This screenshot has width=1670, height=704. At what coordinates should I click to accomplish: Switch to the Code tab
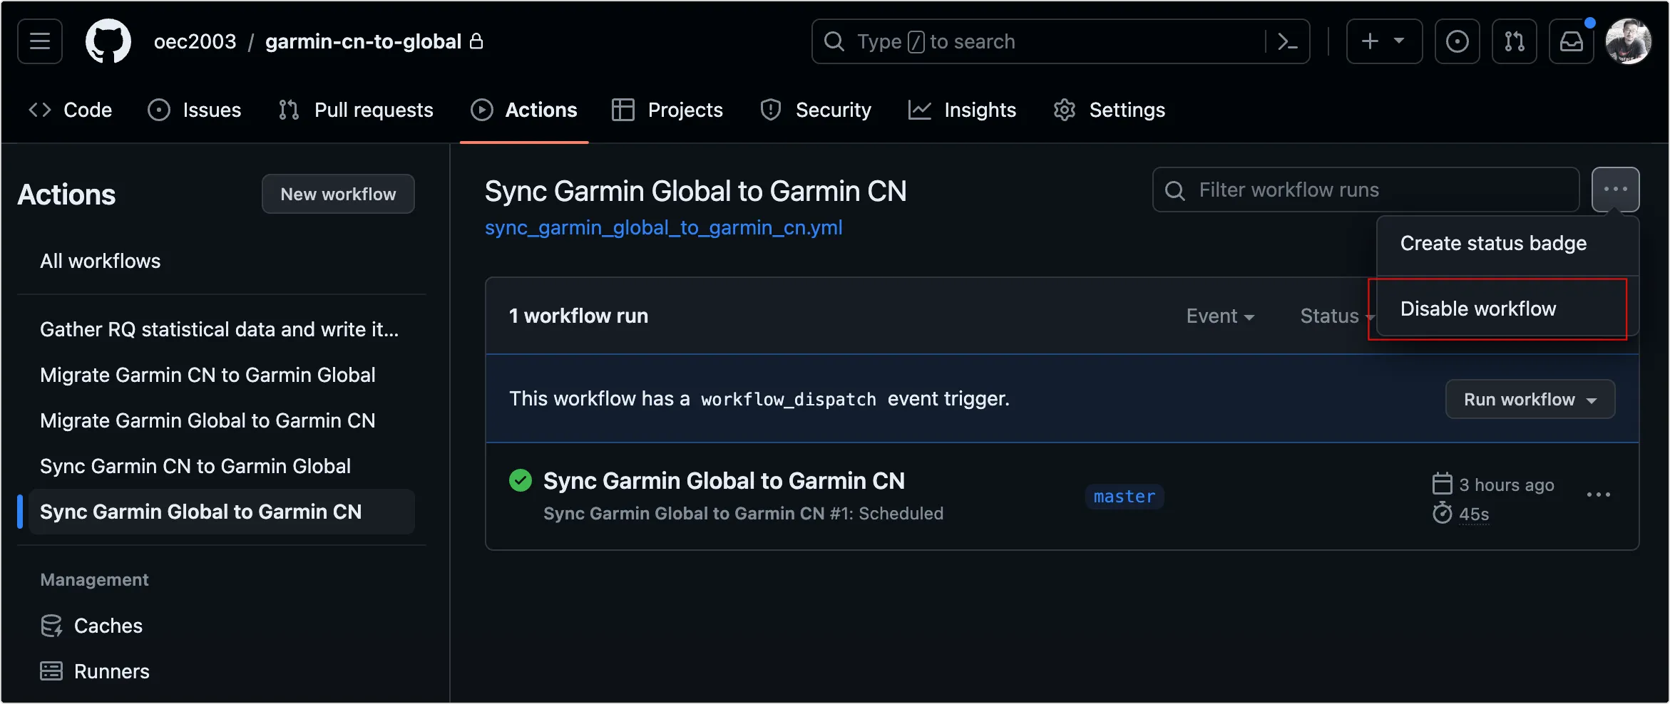(x=70, y=110)
